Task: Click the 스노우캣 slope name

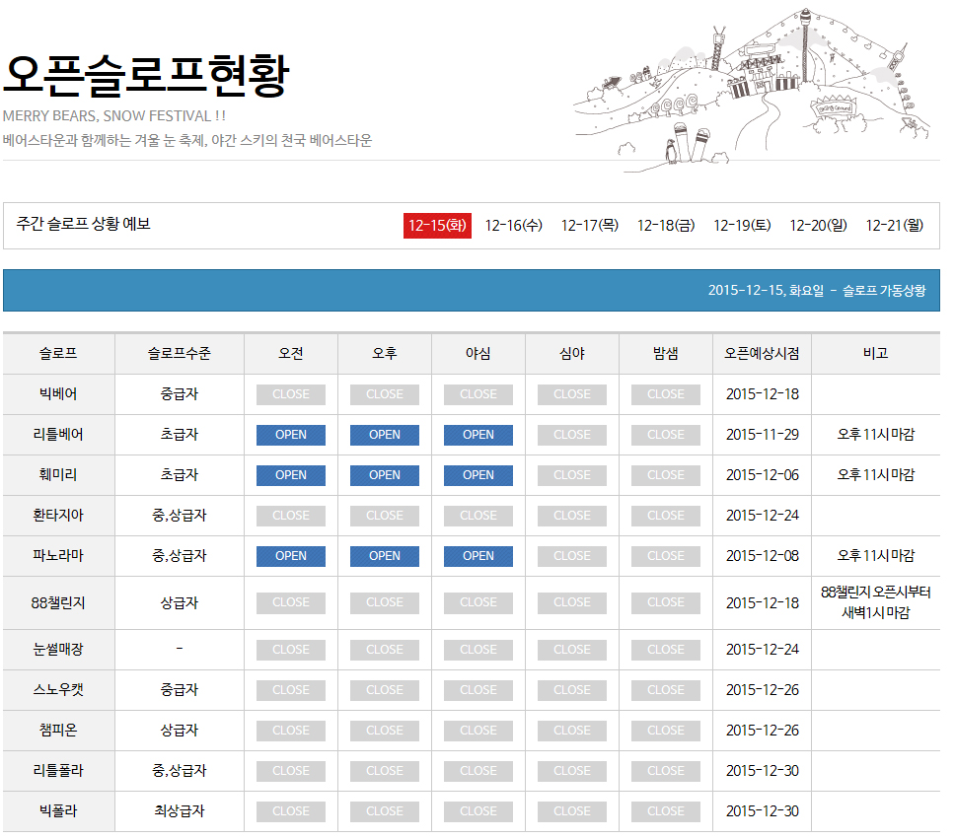Action: (58, 689)
